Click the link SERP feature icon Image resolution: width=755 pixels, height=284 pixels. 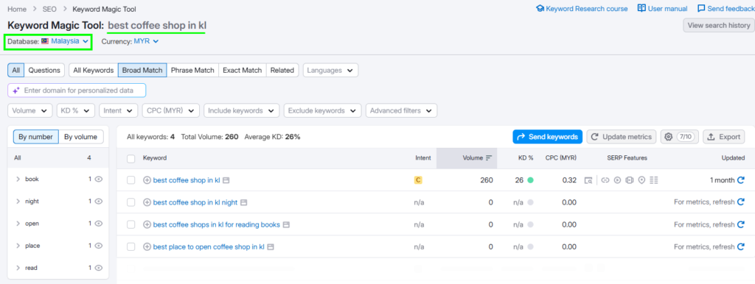point(605,180)
